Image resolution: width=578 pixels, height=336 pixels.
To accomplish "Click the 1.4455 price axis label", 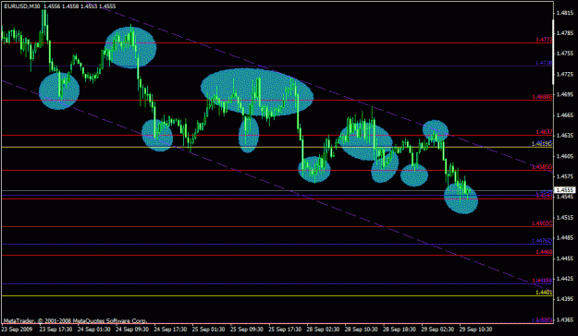I will (565, 258).
